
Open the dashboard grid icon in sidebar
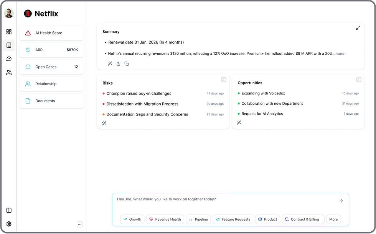(9, 32)
